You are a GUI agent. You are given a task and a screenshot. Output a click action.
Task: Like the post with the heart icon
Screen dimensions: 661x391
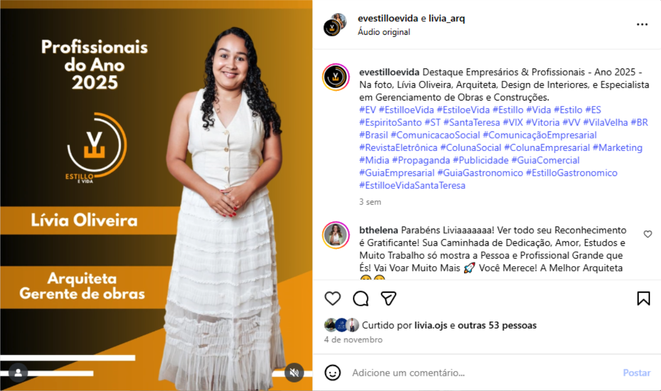point(332,298)
